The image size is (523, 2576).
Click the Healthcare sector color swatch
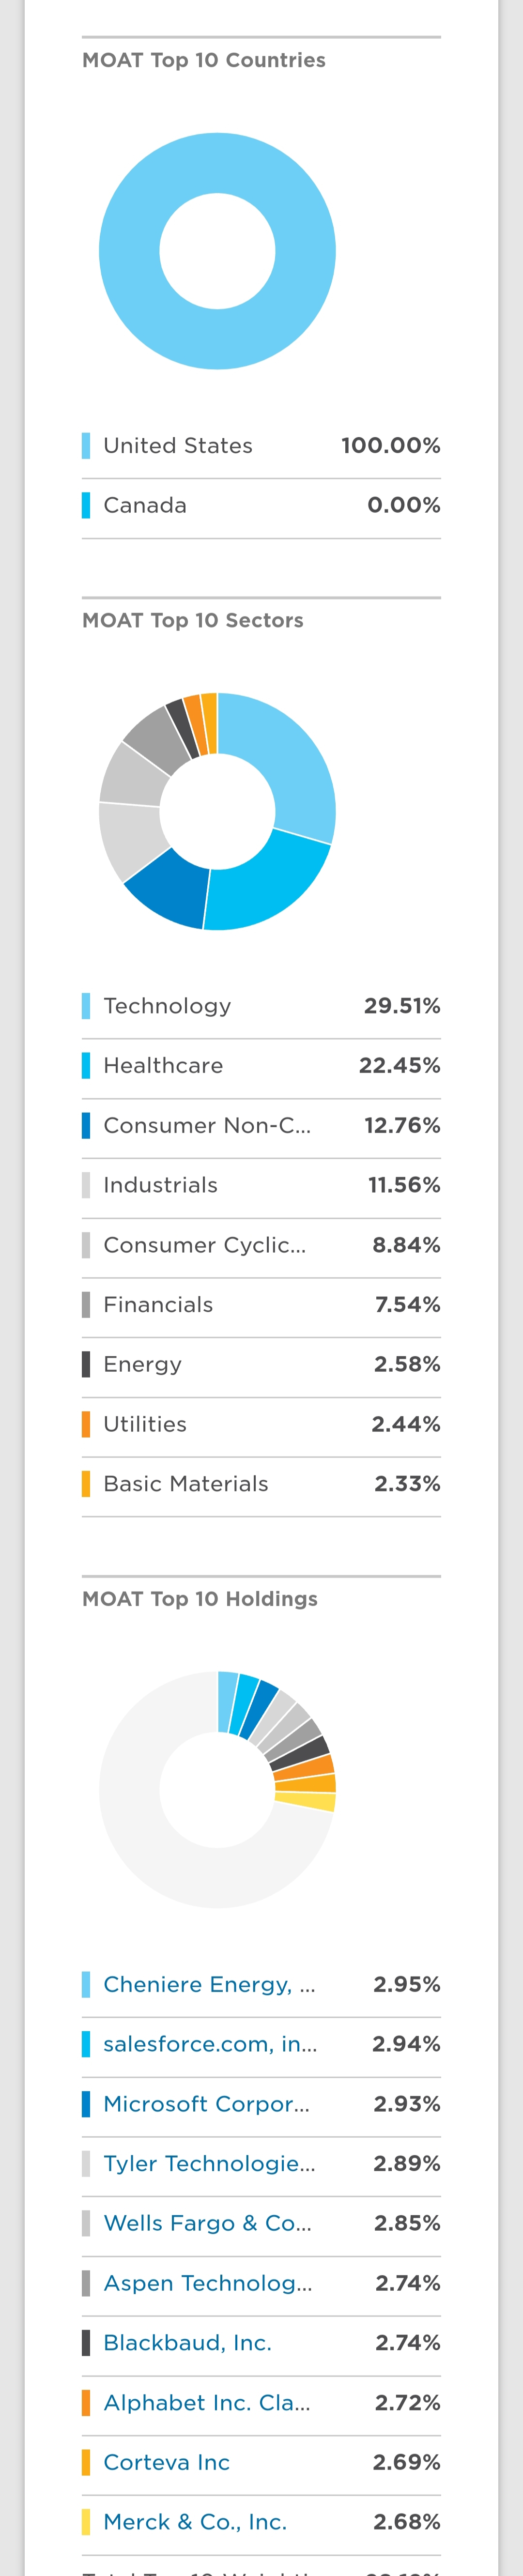pyautogui.click(x=86, y=1066)
